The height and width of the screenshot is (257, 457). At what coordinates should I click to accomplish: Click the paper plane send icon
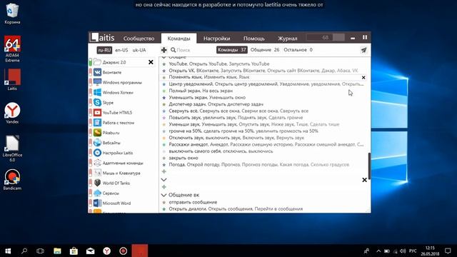(363, 50)
